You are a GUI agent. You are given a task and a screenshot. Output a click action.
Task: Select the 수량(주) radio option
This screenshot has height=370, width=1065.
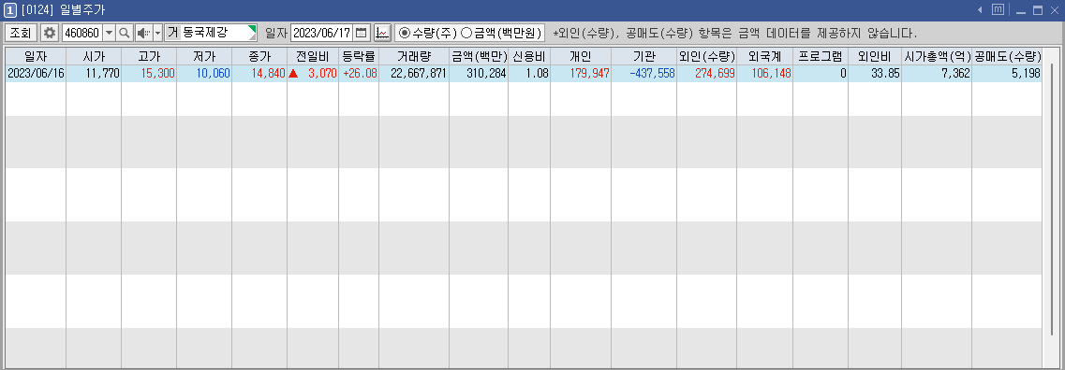click(x=428, y=33)
